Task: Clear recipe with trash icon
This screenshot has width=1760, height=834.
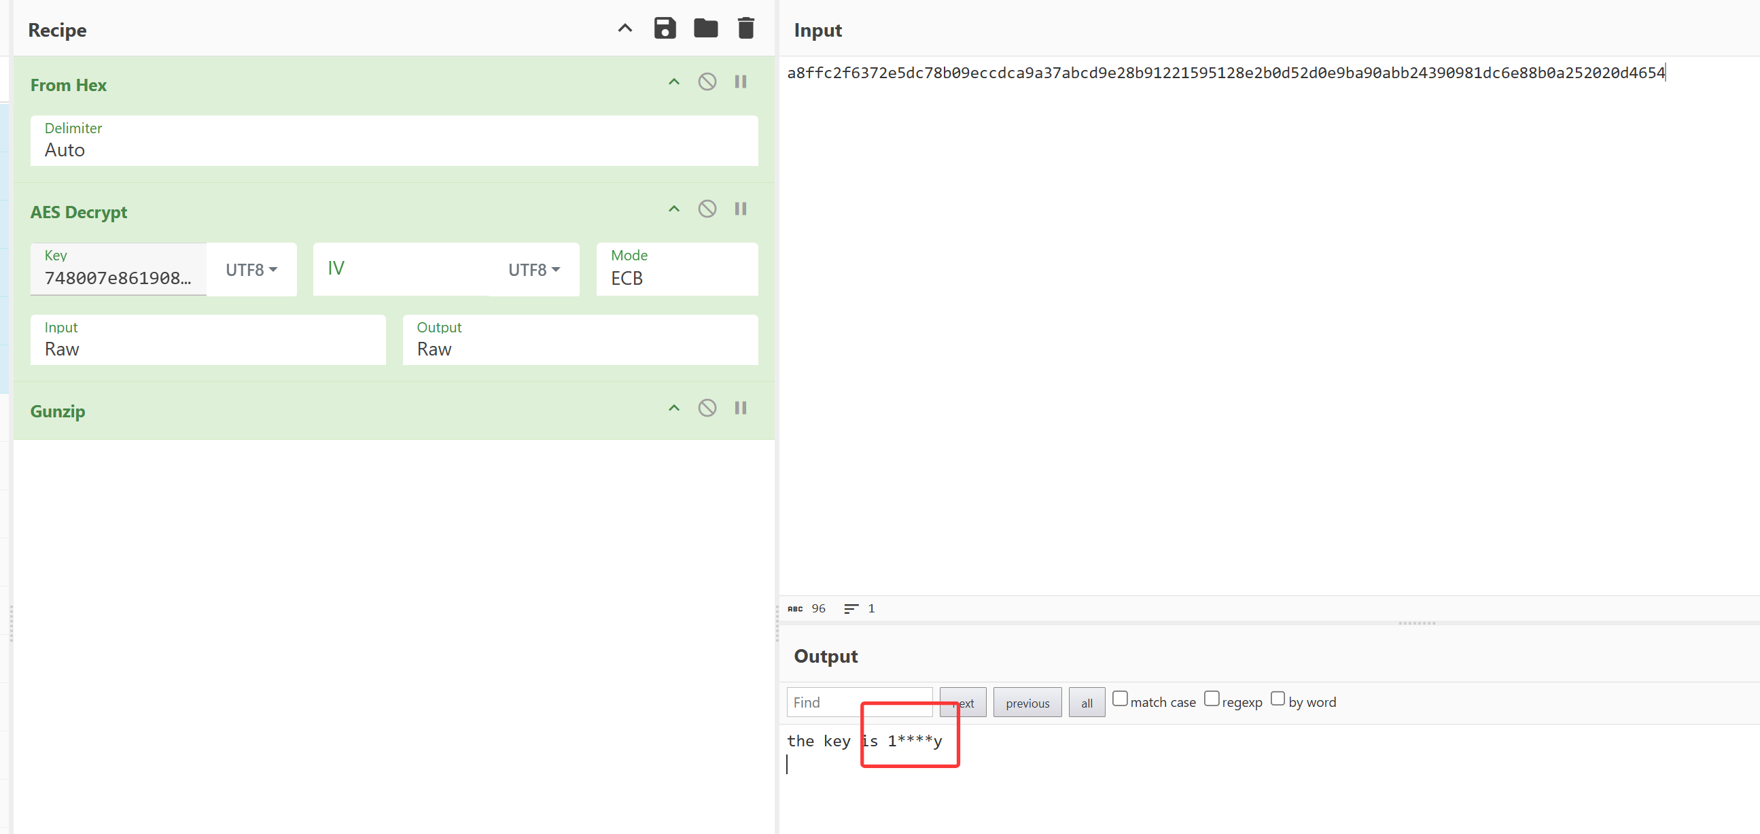Action: tap(745, 28)
